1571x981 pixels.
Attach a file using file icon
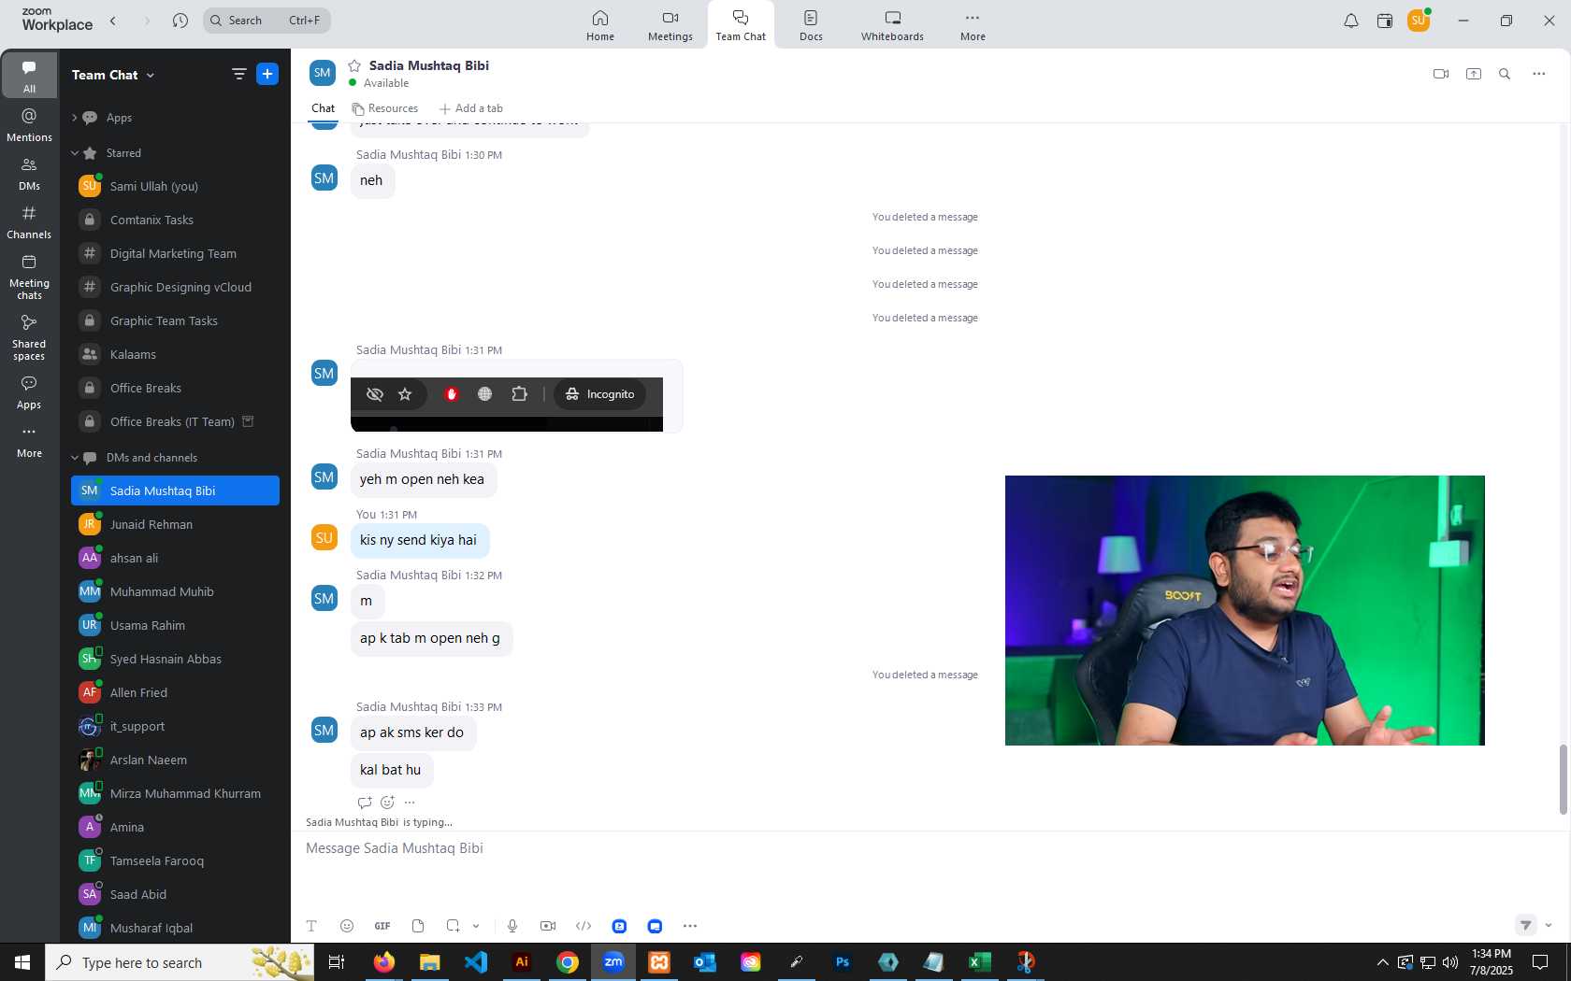418,926
